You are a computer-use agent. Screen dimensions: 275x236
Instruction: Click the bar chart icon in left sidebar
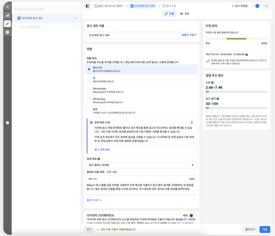pos(7,15)
